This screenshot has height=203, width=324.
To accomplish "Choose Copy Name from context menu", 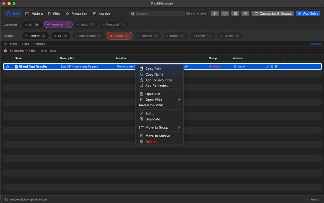I will [160, 75].
